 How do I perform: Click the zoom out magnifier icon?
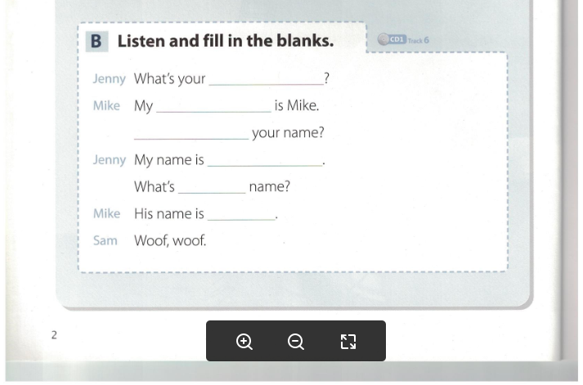(x=296, y=342)
